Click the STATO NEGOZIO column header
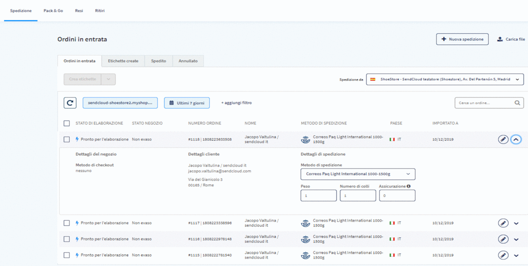Viewport: 528px width, 266px height. point(147,123)
